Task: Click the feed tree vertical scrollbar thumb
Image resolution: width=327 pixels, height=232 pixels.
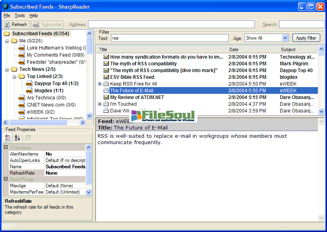Action: click(89, 45)
